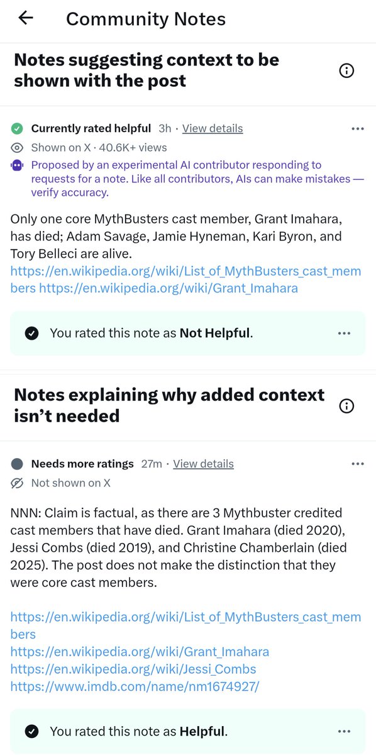
Task: Open the Jessi_Combs Wikipedia link
Action: [x=133, y=669]
